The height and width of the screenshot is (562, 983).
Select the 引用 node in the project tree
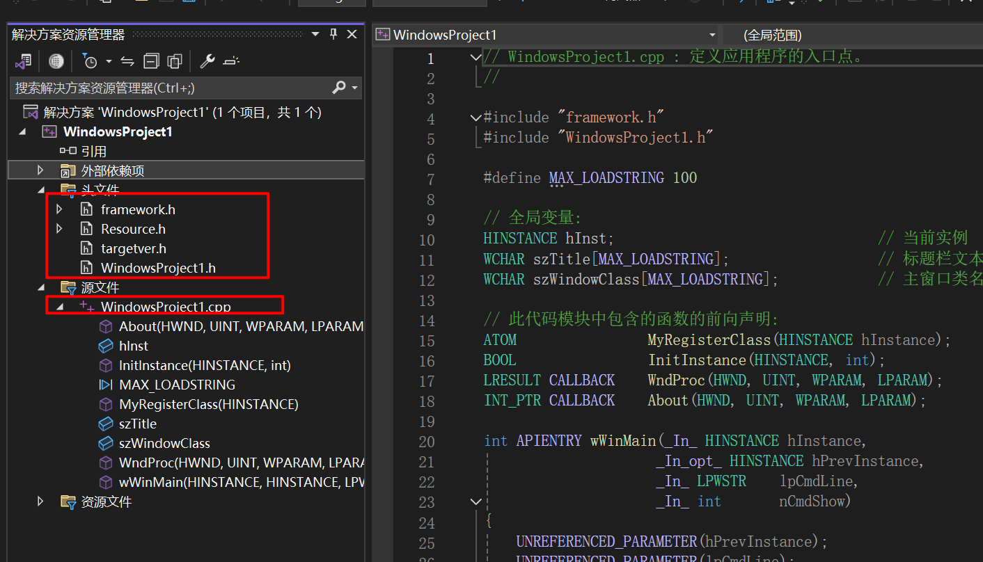[x=93, y=151]
